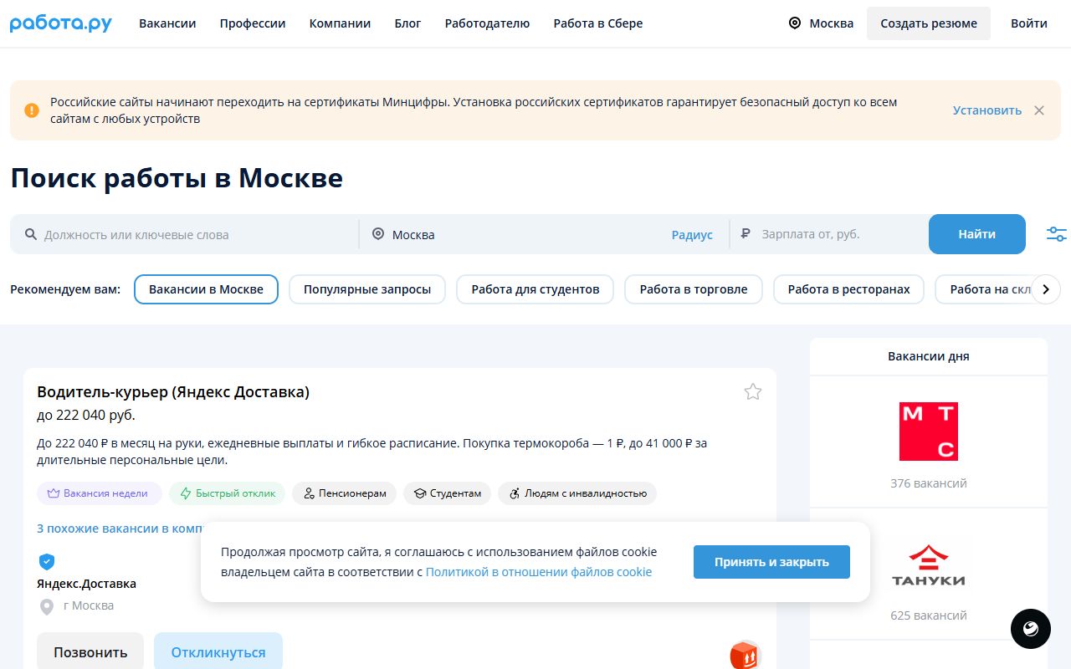
Task: Click the Войти login button
Action: tap(1029, 23)
